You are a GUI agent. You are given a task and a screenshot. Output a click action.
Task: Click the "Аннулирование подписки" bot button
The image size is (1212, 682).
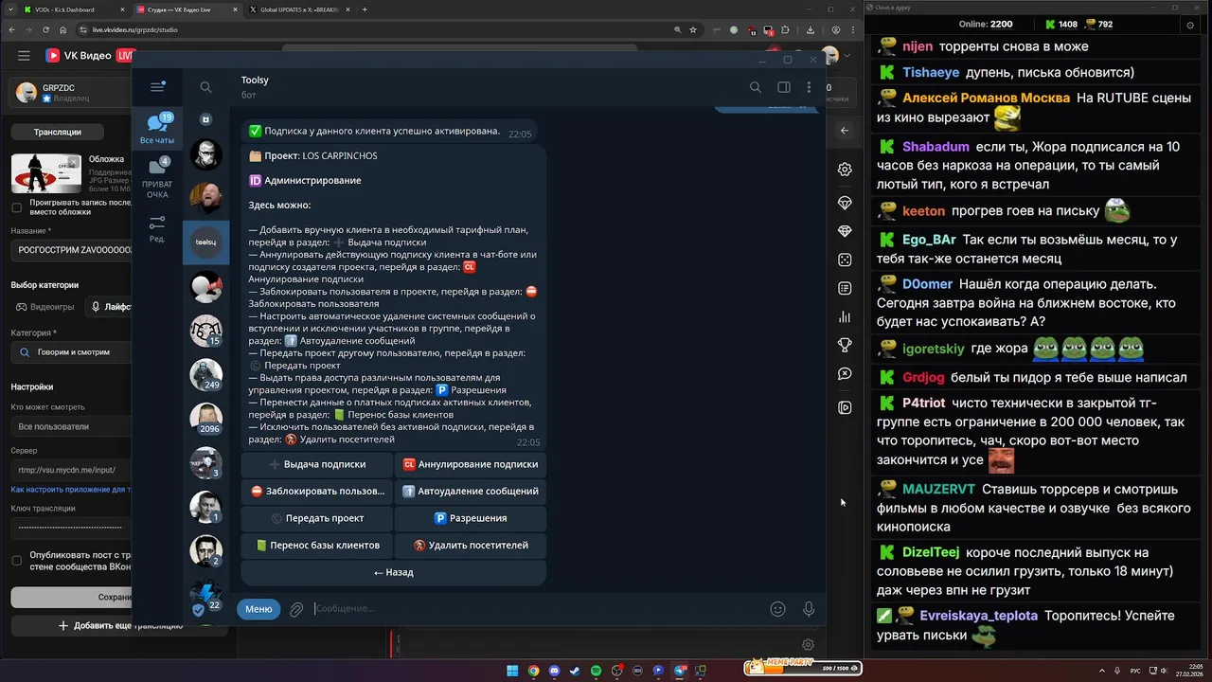[471, 464]
